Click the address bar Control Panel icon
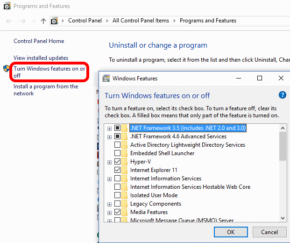Screen dimensions: 290x243 [x=55, y=21]
